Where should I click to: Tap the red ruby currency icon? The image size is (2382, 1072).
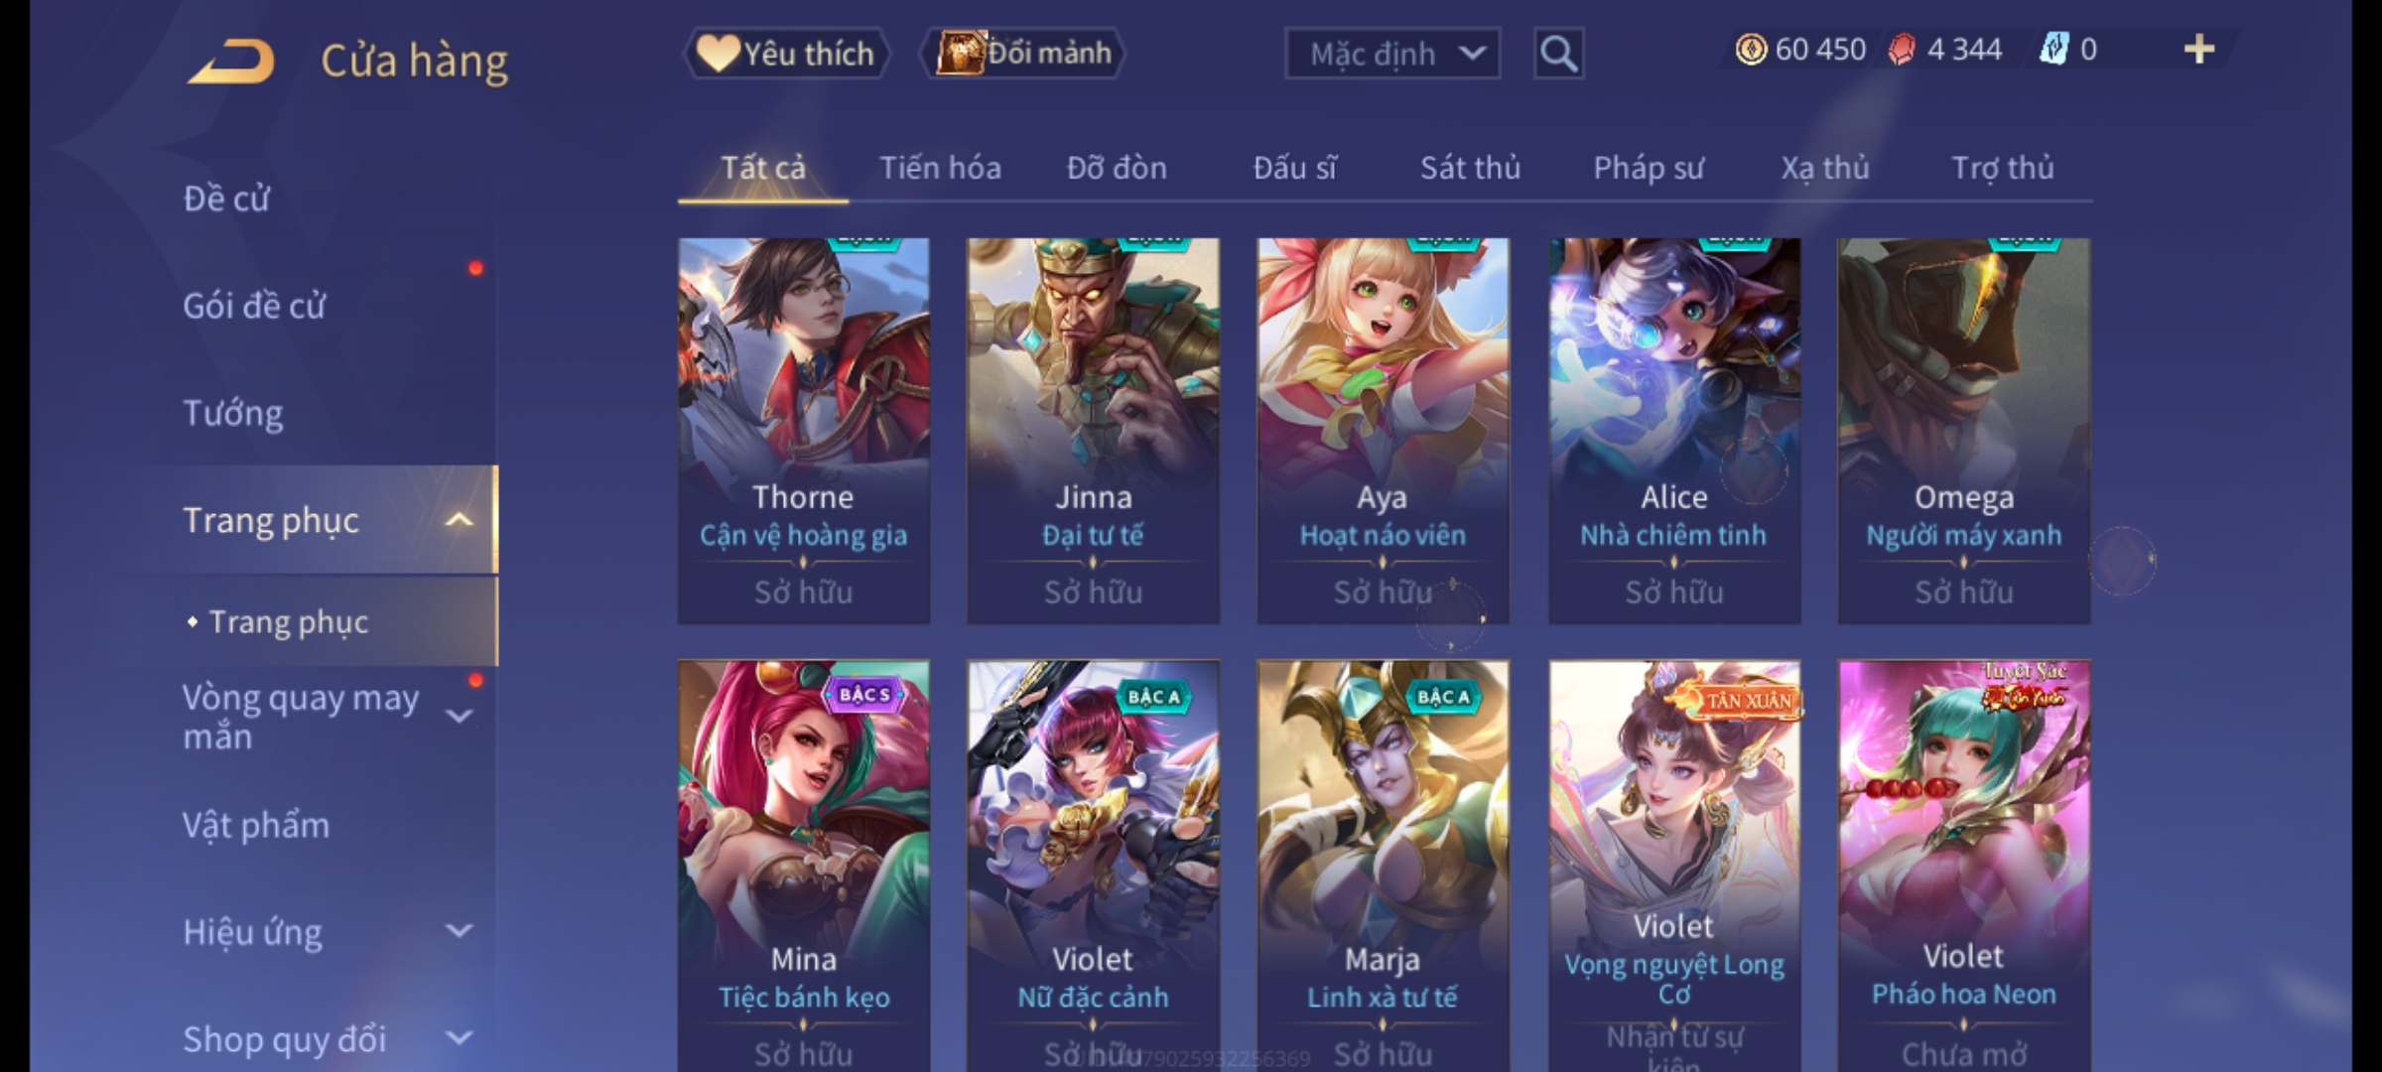pos(1901,50)
